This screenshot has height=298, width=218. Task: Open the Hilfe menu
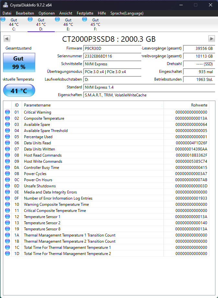pos(102,13)
